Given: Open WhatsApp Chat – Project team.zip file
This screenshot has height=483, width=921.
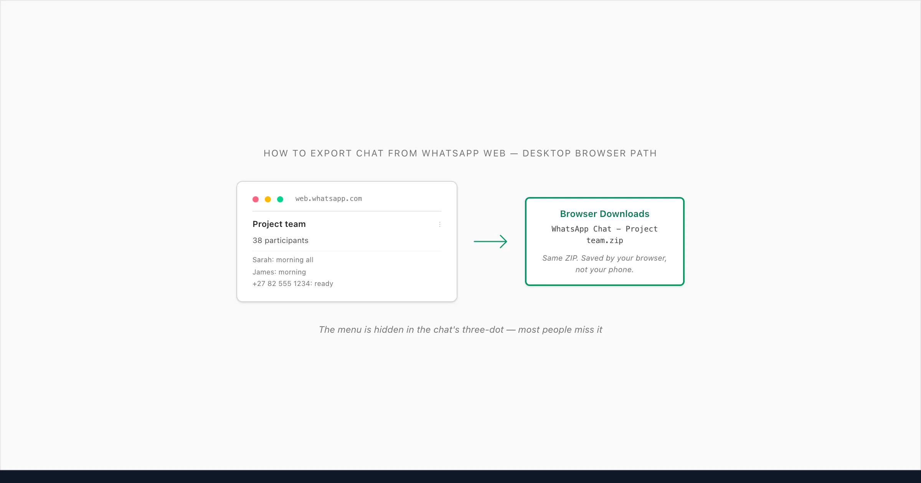Looking at the screenshot, I should (x=605, y=235).
